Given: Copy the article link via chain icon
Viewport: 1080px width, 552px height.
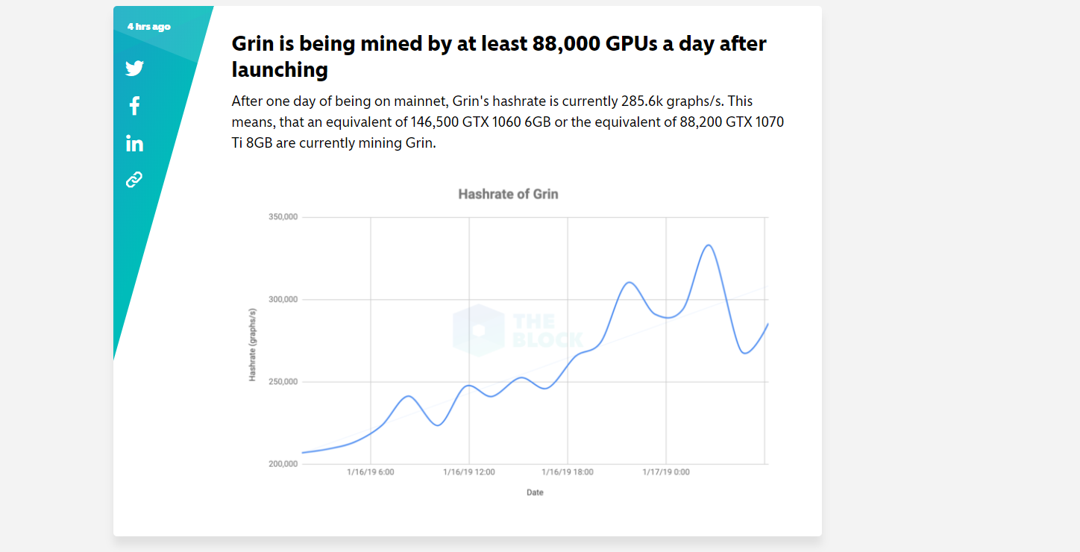Looking at the screenshot, I should pyautogui.click(x=134, y=179).
